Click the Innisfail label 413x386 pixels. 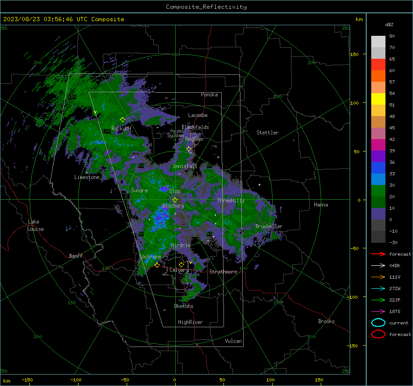click(x=185, y=166)
